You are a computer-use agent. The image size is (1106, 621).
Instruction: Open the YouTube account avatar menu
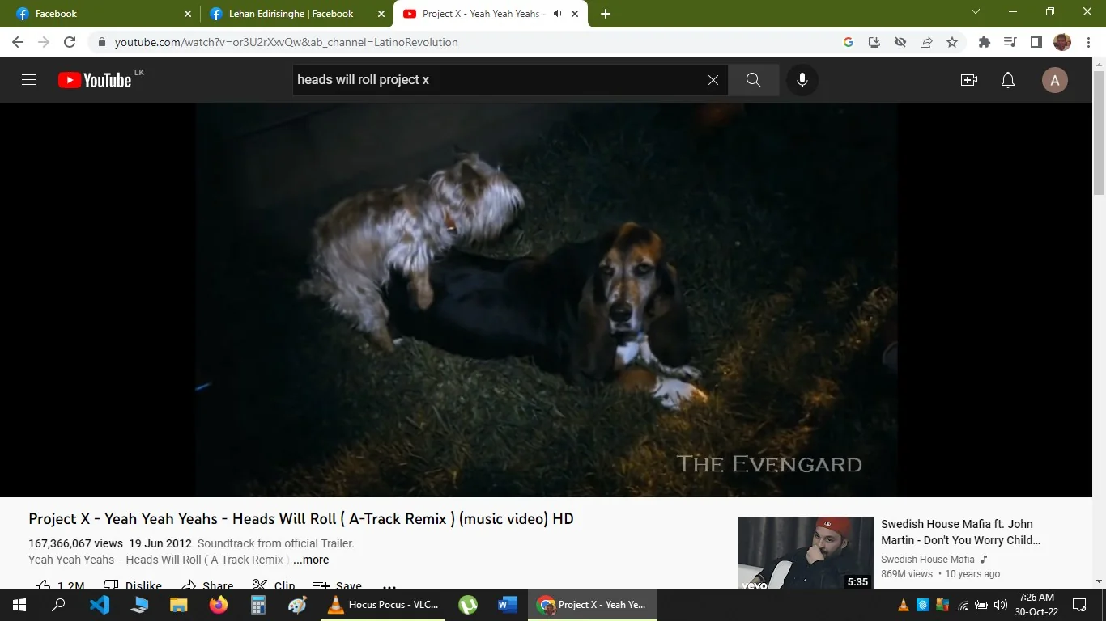1054,80
